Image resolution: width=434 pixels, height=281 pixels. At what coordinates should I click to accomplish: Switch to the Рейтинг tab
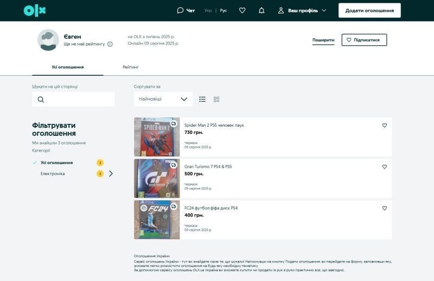pos(130,67)
